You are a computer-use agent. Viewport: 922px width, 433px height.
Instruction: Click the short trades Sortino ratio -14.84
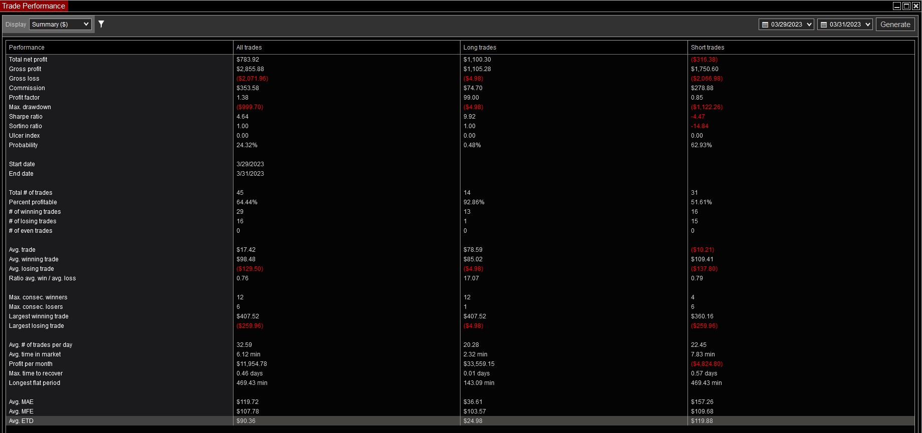point(700,126)
